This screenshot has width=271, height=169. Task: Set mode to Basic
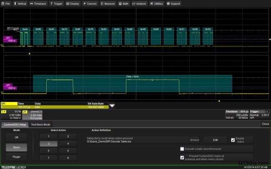tap(16, 147)
